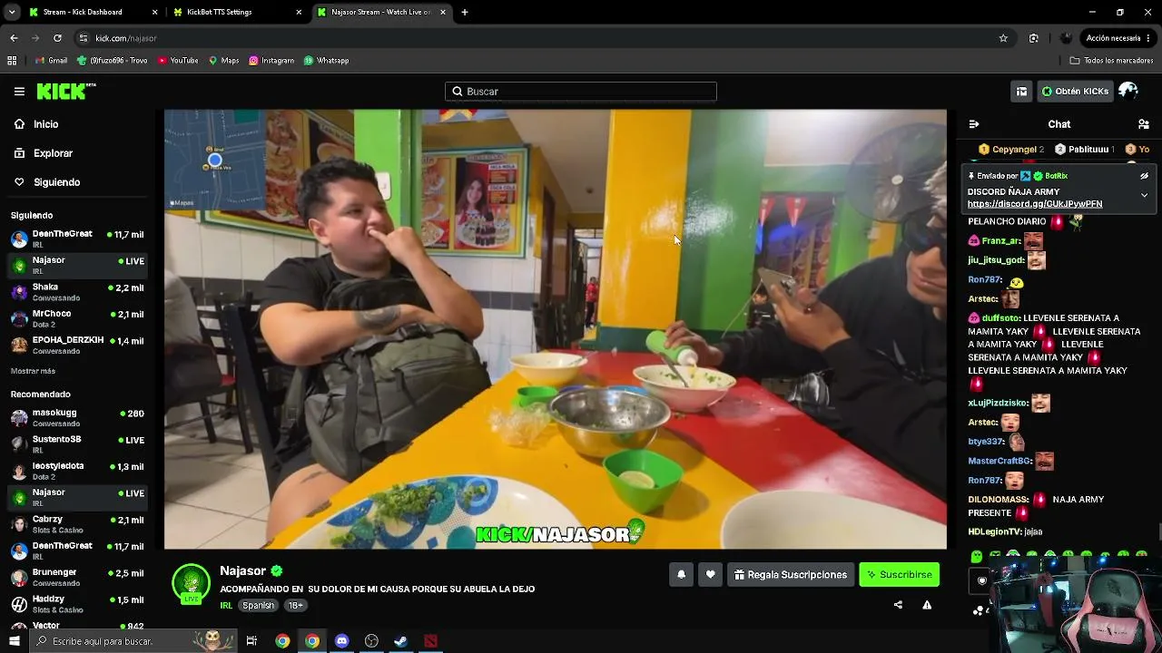This screenshot has height=653, width=1162.
Task: Open Task View on the taskbar
Action: tap(251, 641)
